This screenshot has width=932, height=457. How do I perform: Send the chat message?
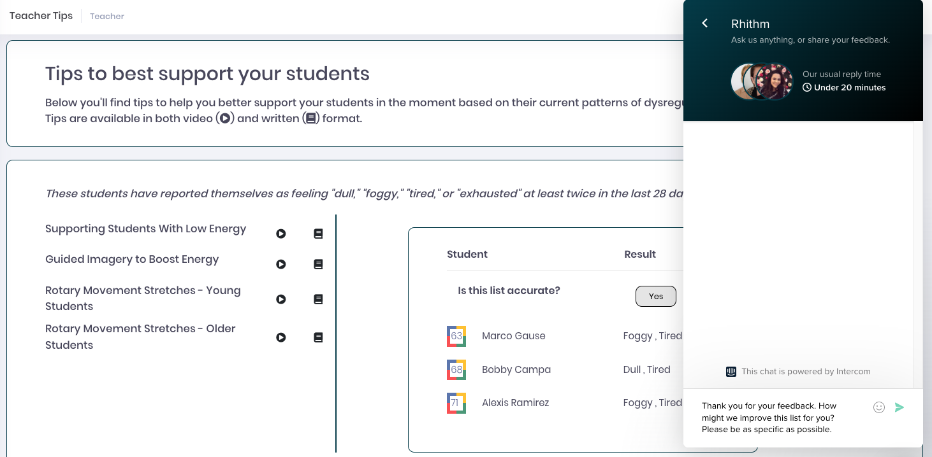tap(899, 407)
